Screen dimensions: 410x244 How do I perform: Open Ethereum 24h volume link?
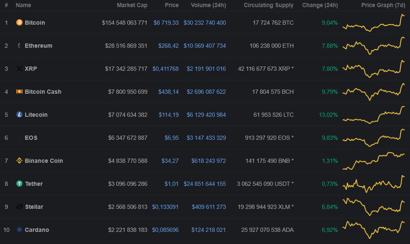(204, 46)
